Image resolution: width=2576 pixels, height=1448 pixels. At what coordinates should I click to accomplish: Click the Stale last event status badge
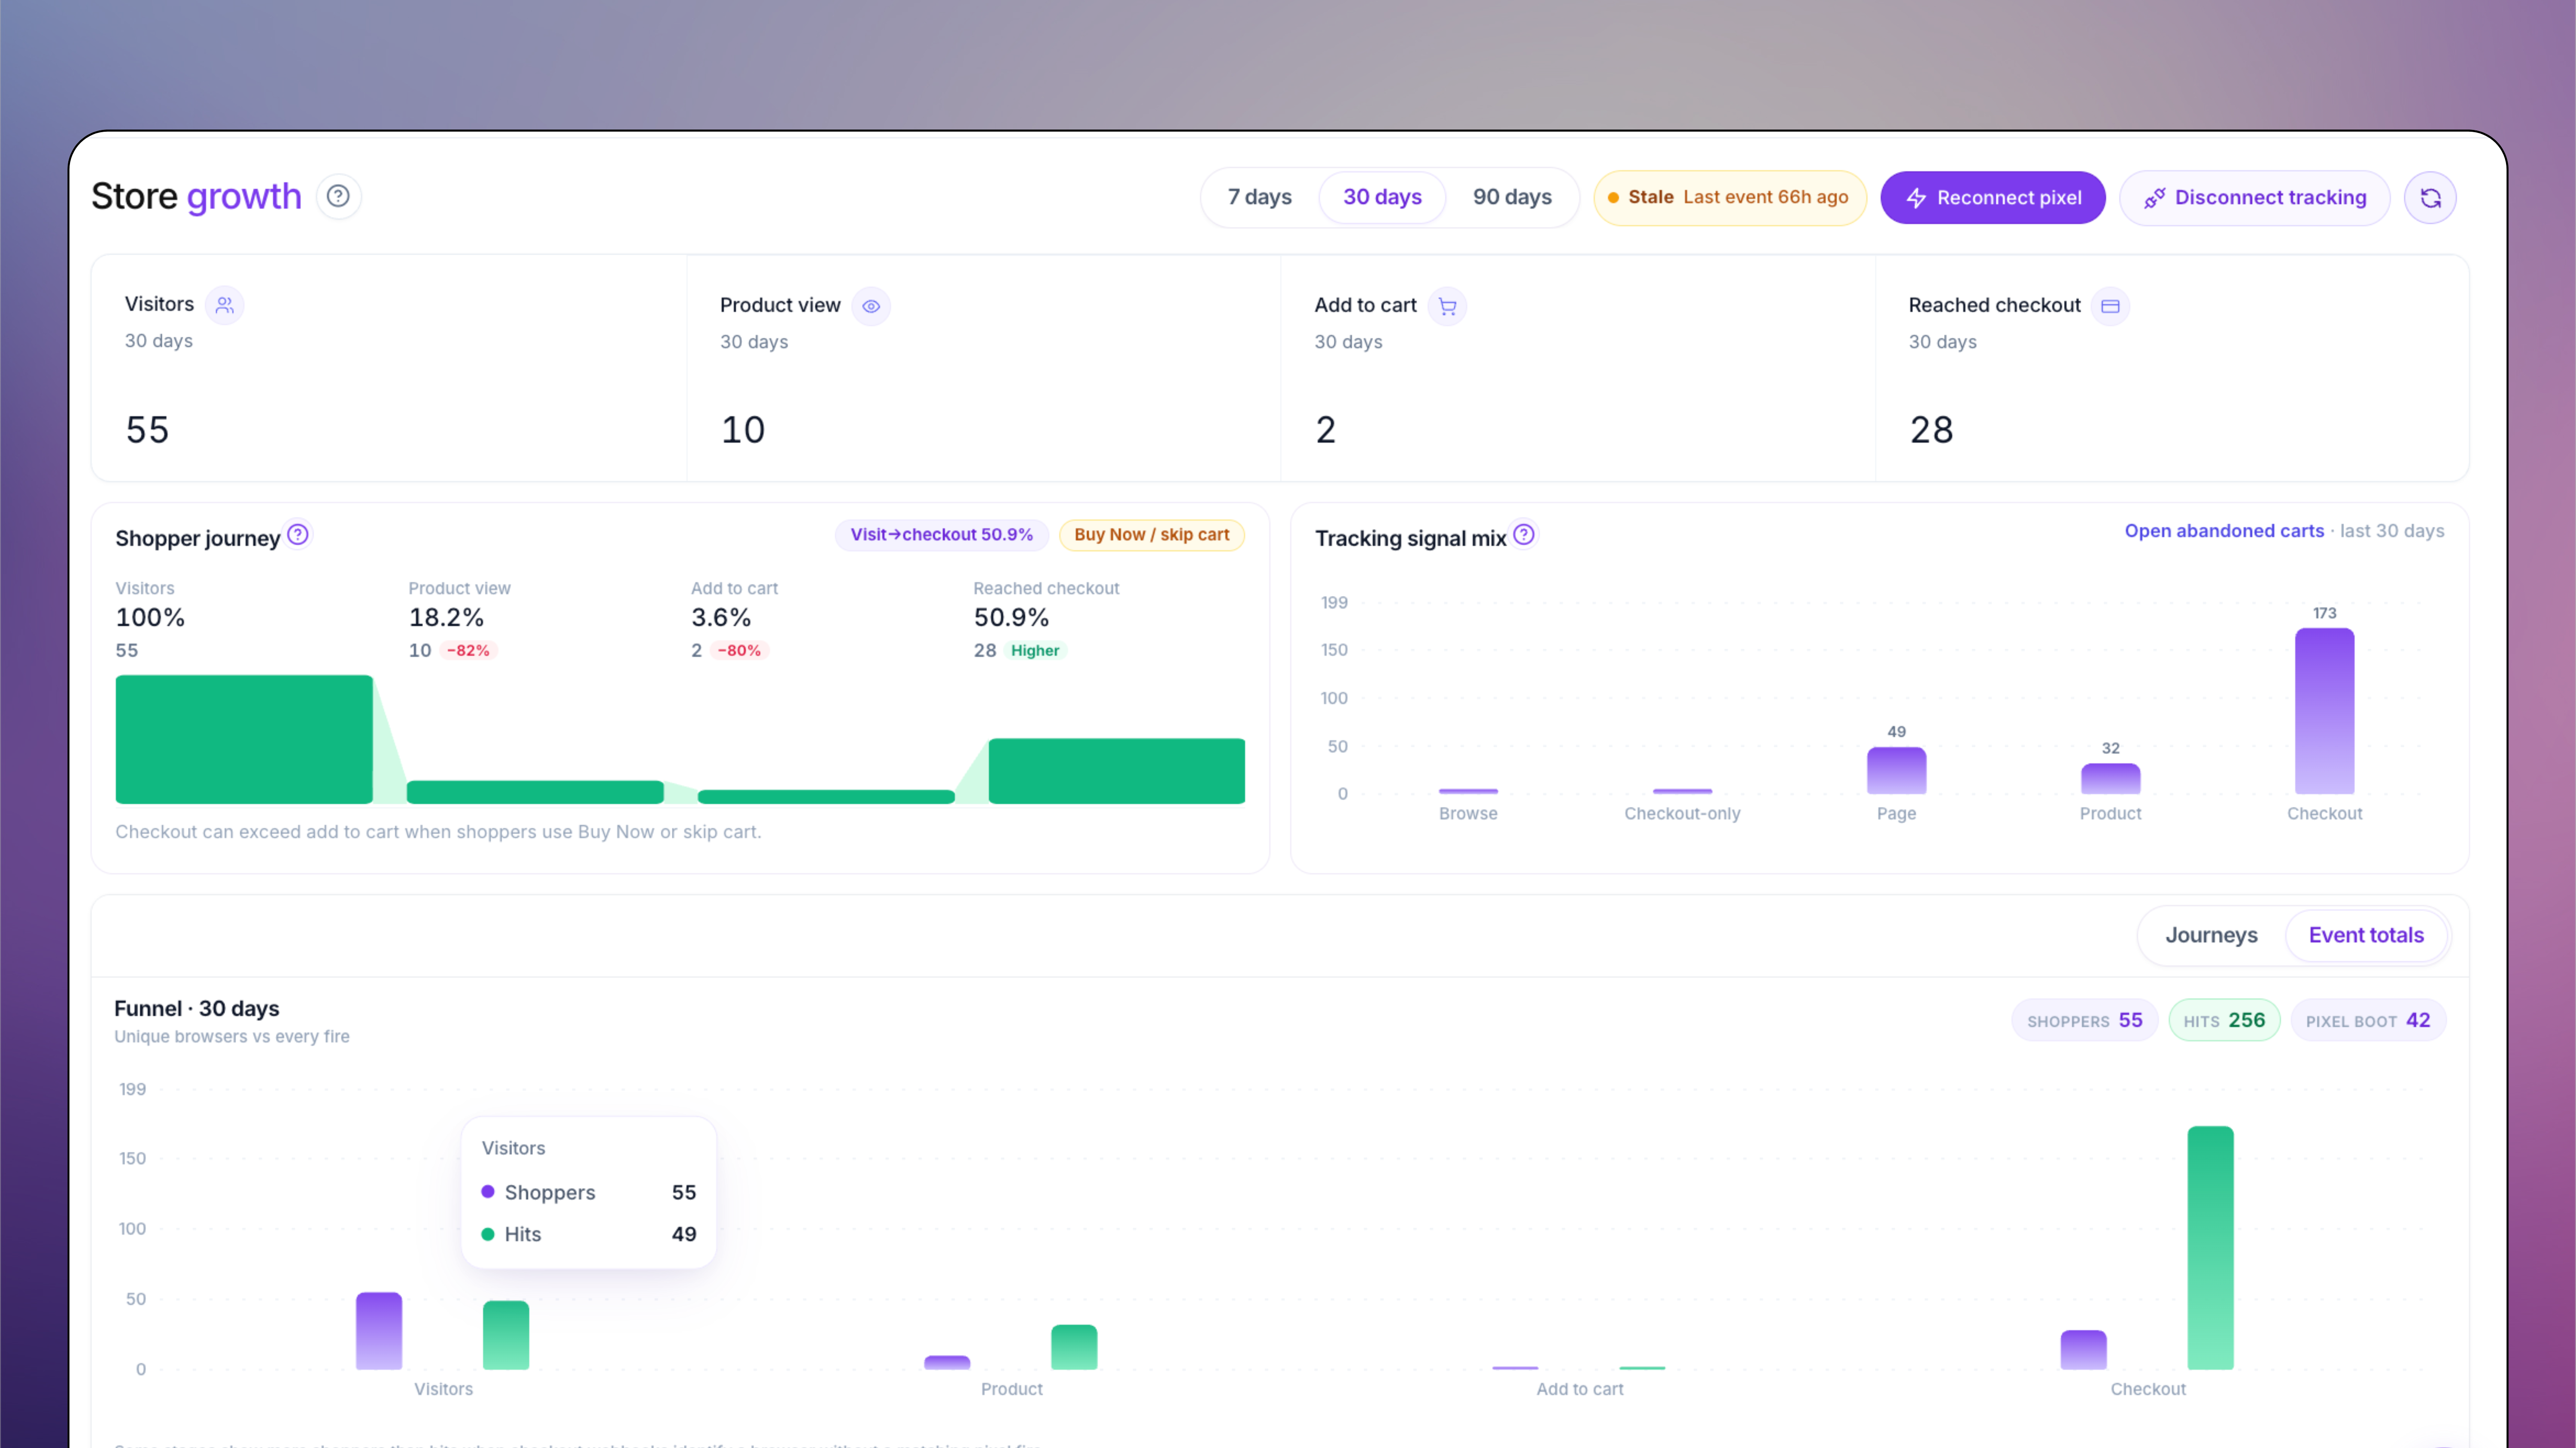pos(1730,198)
